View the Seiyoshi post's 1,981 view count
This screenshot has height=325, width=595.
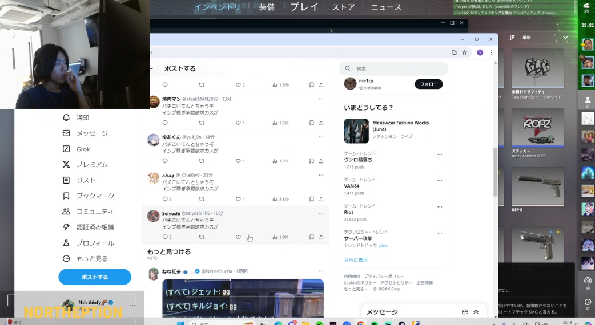(280, 237)
